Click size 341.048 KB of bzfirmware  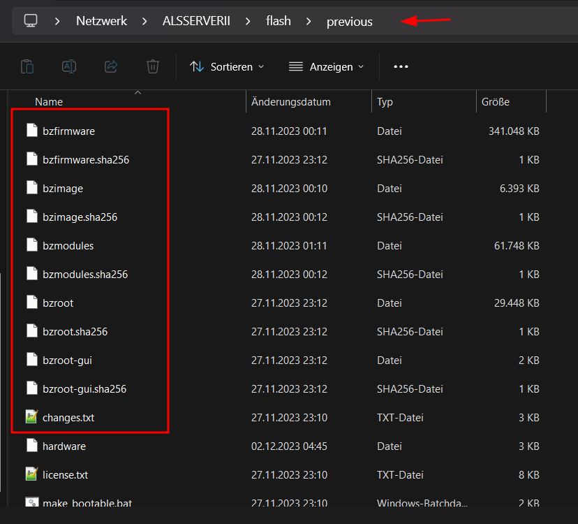[514, 131]
